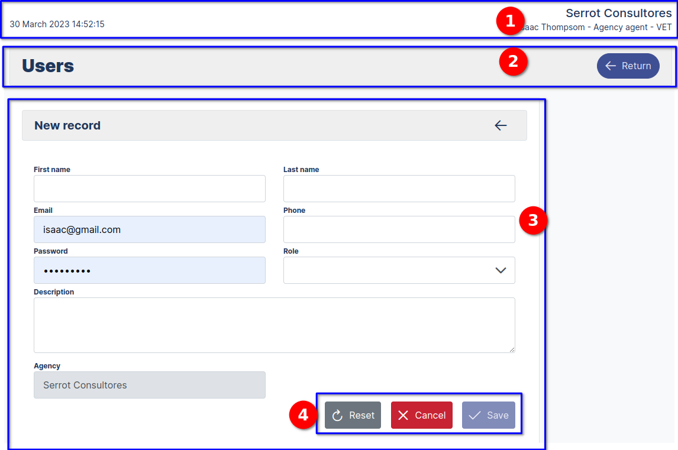Select the Users page heading
678x450 pixels.
tap(47, 66)
